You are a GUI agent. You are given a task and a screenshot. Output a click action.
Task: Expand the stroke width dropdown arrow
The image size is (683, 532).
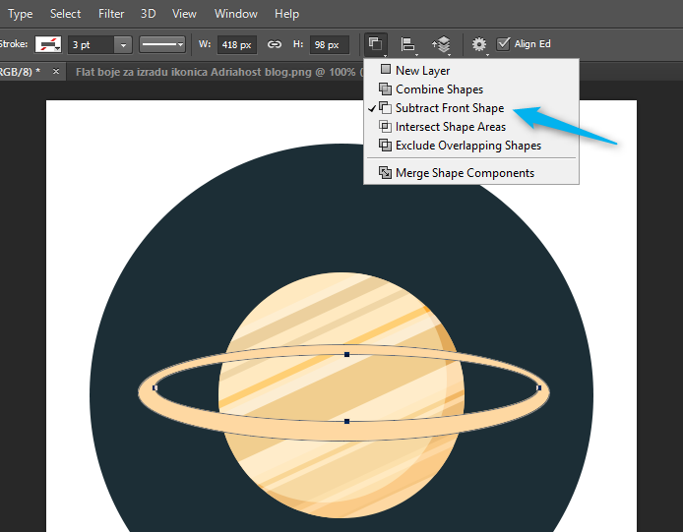(x=123, y=45)
